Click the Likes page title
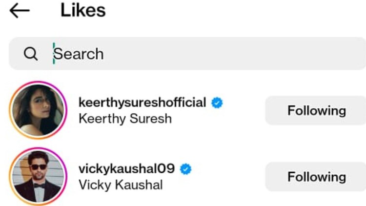 (83, 10)
